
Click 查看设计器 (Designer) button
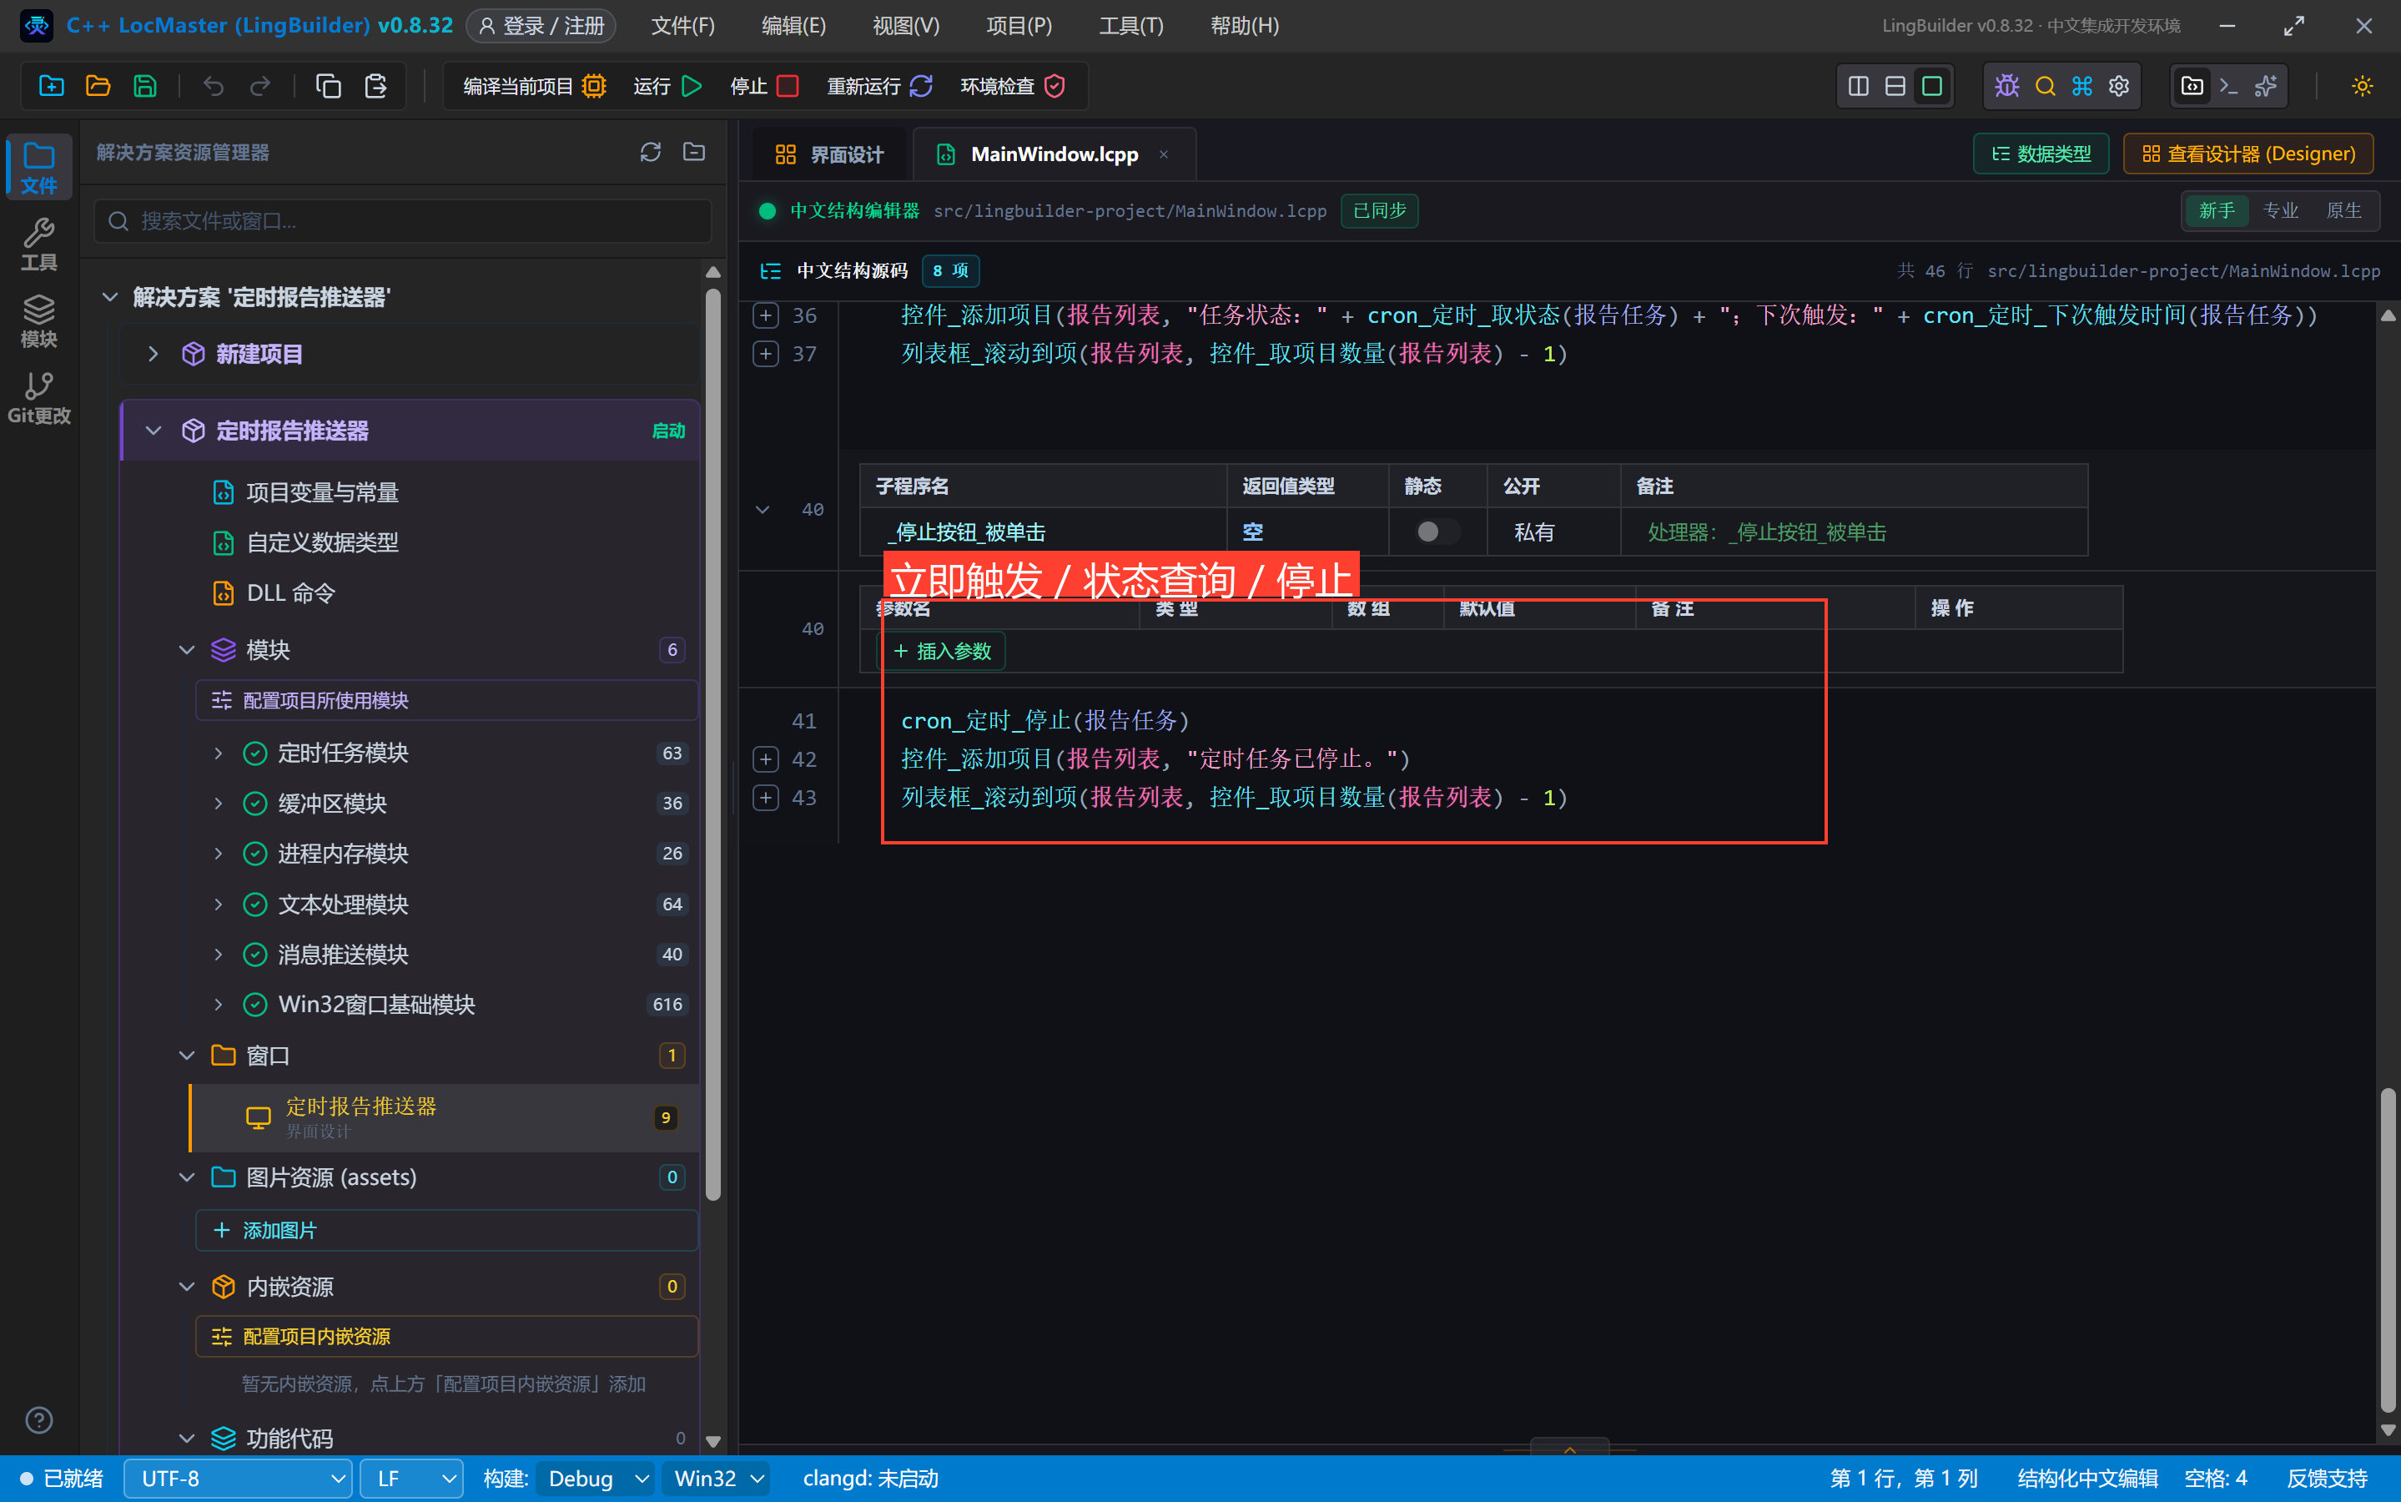point(2248,154)
